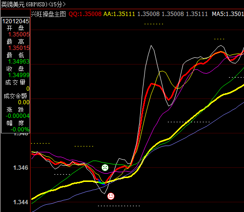Click the 涨跌 value -0.00004
The width and height of the screenshot is (244, 212).
pos(17,116)
